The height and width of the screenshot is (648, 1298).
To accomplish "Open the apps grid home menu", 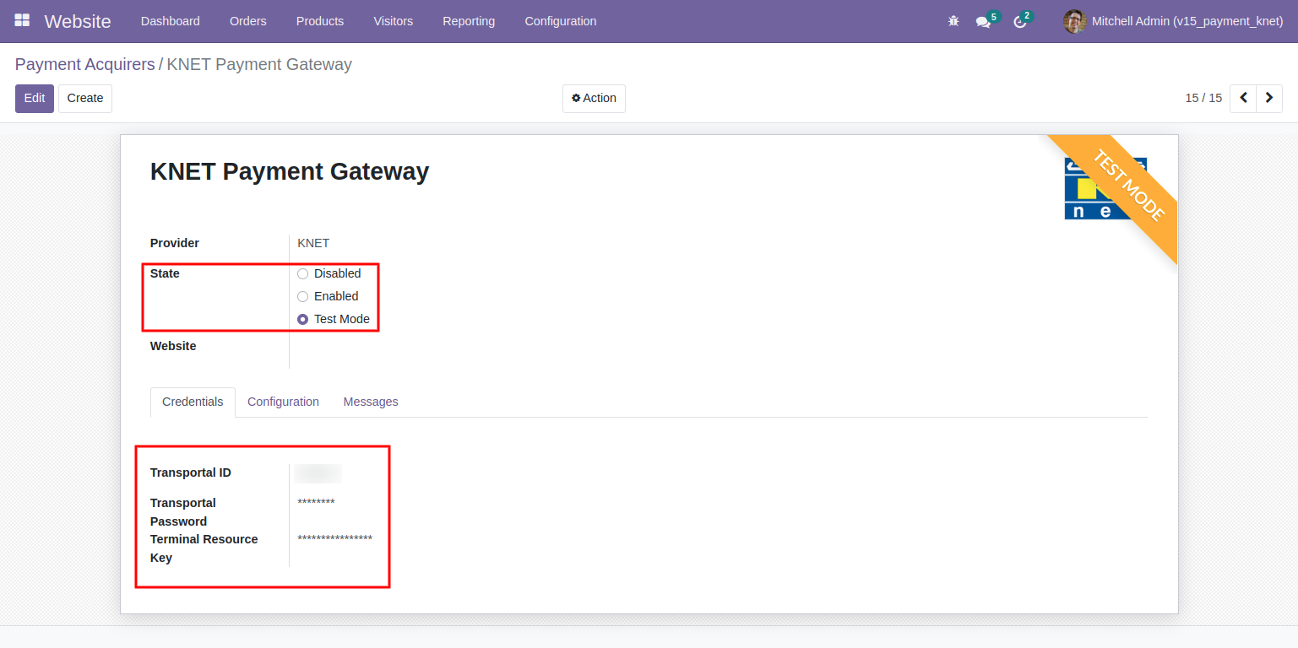I will pos(22,20).
